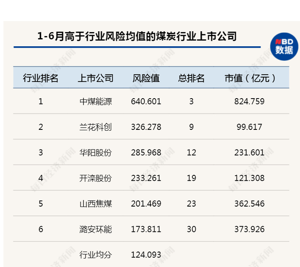This screenshot has width=300, height=267.
Task: Select risk value 173.811
Action: click(x=146, y=229)
